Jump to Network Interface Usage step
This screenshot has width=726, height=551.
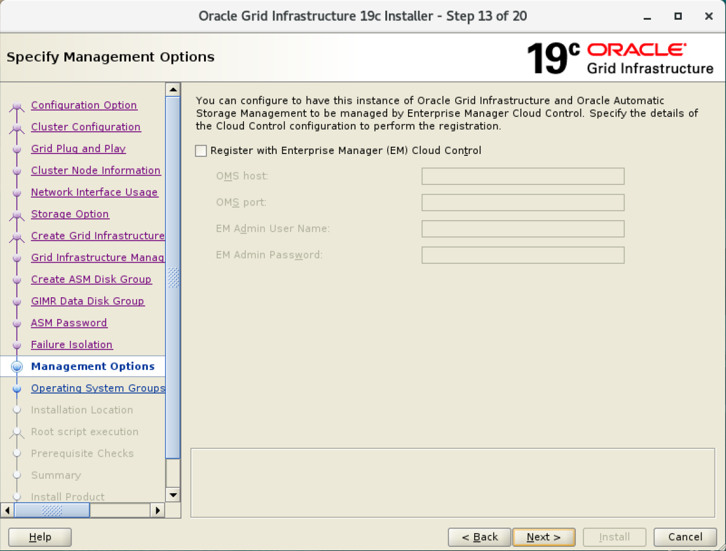click(x=94, y=192)
